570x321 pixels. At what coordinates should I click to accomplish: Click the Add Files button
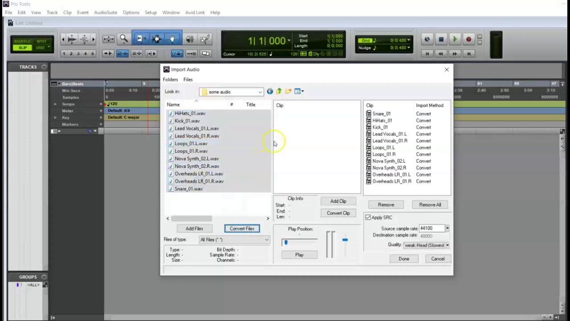(x=194, y=229)
